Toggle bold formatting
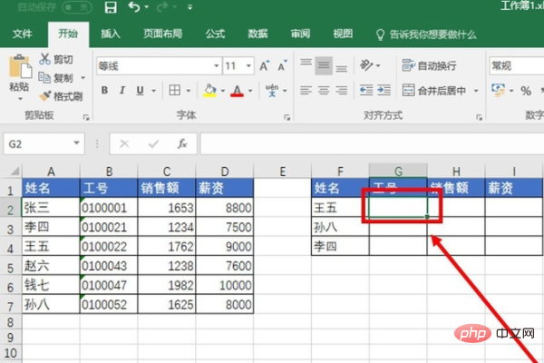This screenshot has width=544, height=363. 104,91
